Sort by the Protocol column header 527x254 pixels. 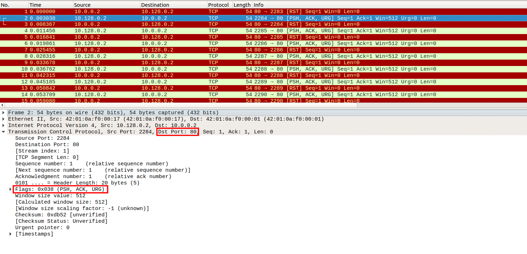tap(220, 5)
